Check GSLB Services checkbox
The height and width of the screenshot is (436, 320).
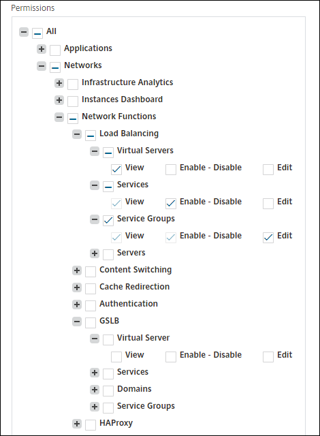(108, 374)
